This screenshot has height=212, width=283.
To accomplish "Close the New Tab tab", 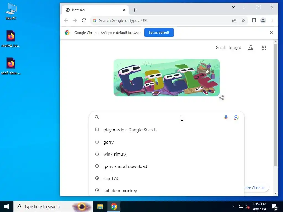I will (x=124, y=10).
